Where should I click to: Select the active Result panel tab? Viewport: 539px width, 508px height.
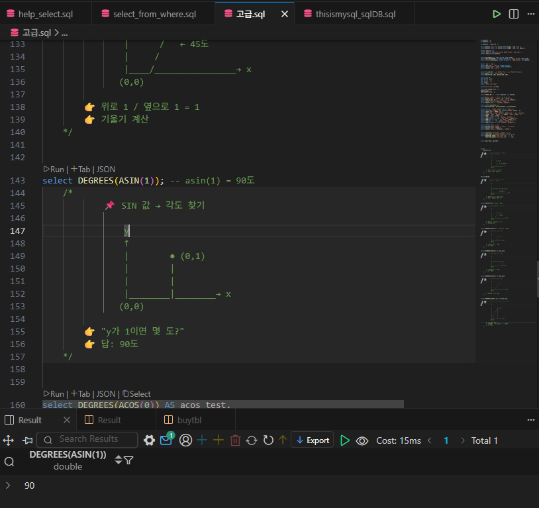30,420
